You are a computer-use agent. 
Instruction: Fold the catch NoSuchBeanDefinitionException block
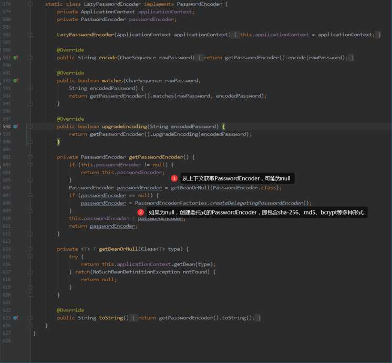pos(31,272)
